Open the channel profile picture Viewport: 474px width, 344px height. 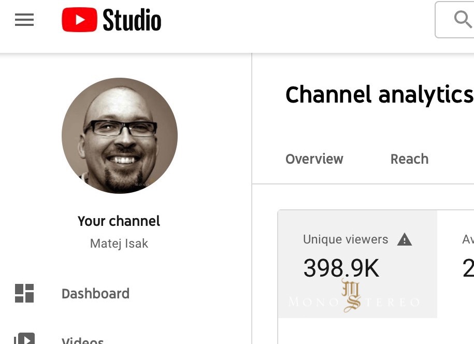point(120,135)
